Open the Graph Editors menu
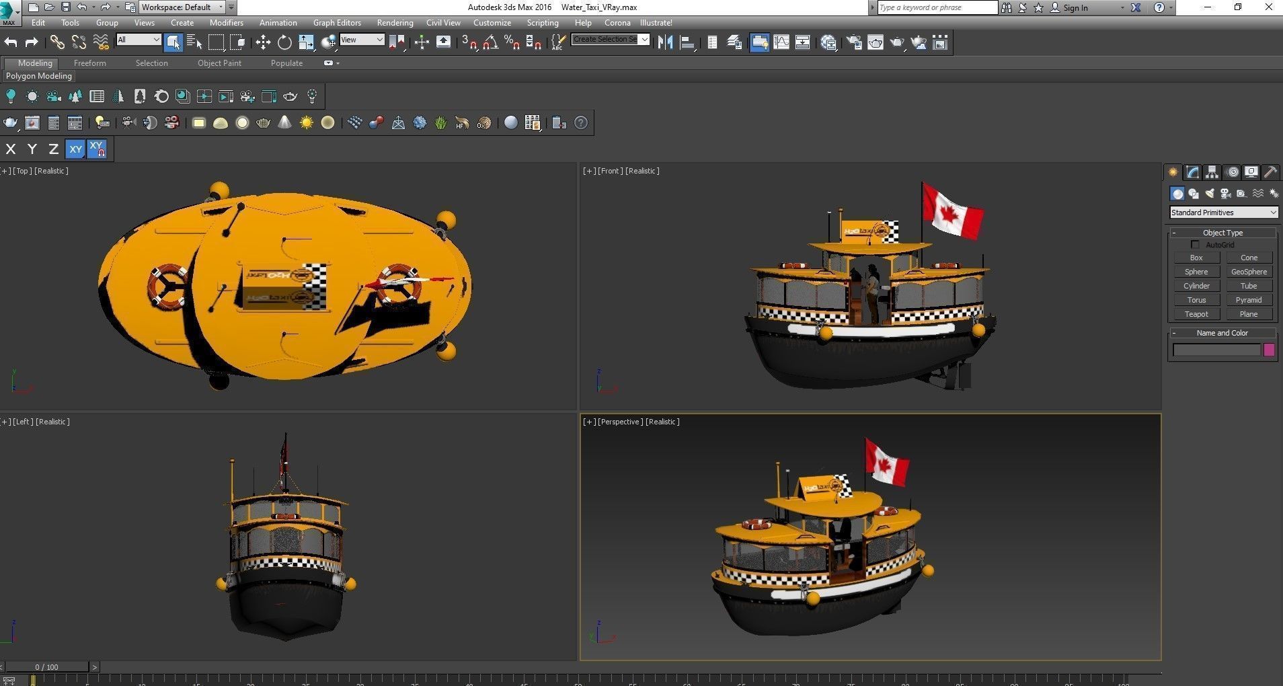Image resolution: width=1283 pixels, height=686 pixels. pyautogui.click(x=337, y=23)
